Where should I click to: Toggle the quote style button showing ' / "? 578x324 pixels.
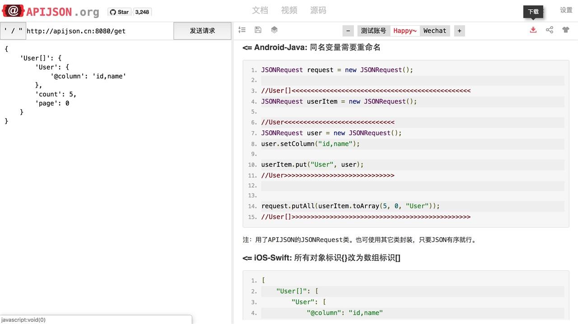point(13,31)
